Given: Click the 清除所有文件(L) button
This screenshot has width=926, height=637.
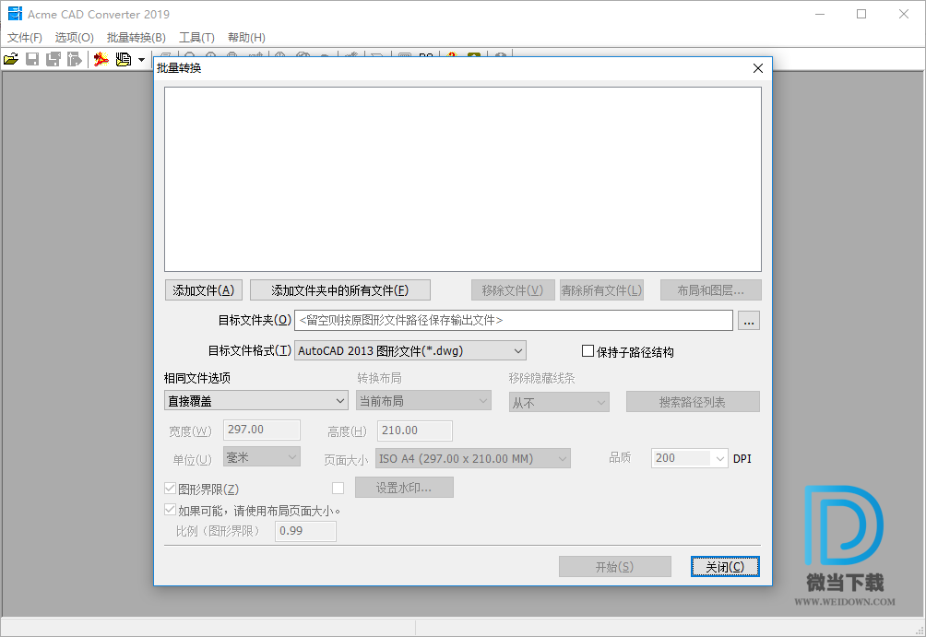Looking at the screenshot, I should click(601, 289).
